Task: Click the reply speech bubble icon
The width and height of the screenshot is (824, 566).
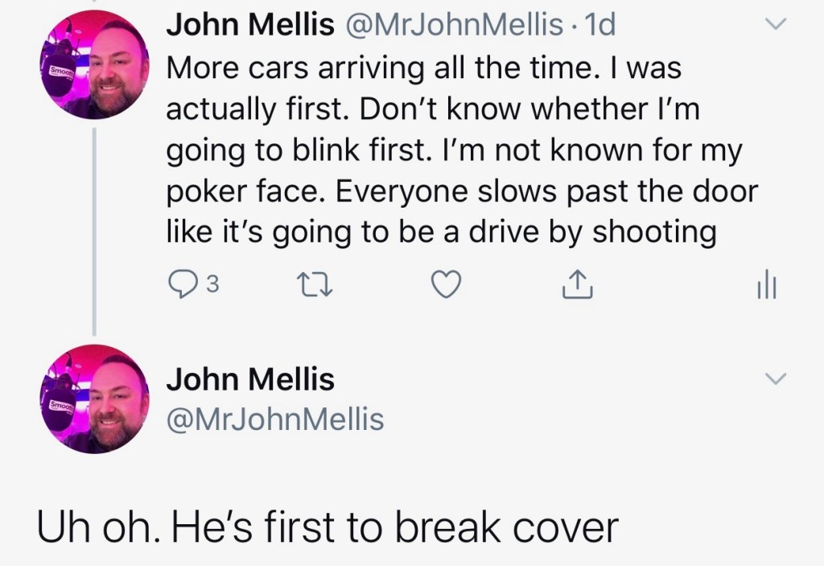Action: point(182,284)
